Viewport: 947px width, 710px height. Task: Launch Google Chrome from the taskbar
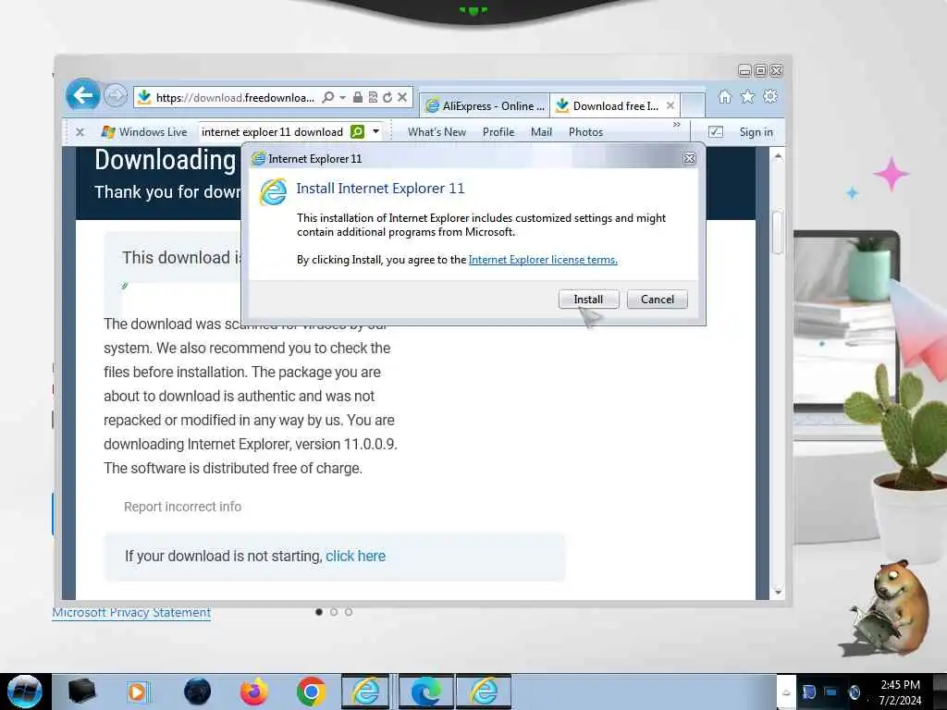tap(311, 692)
